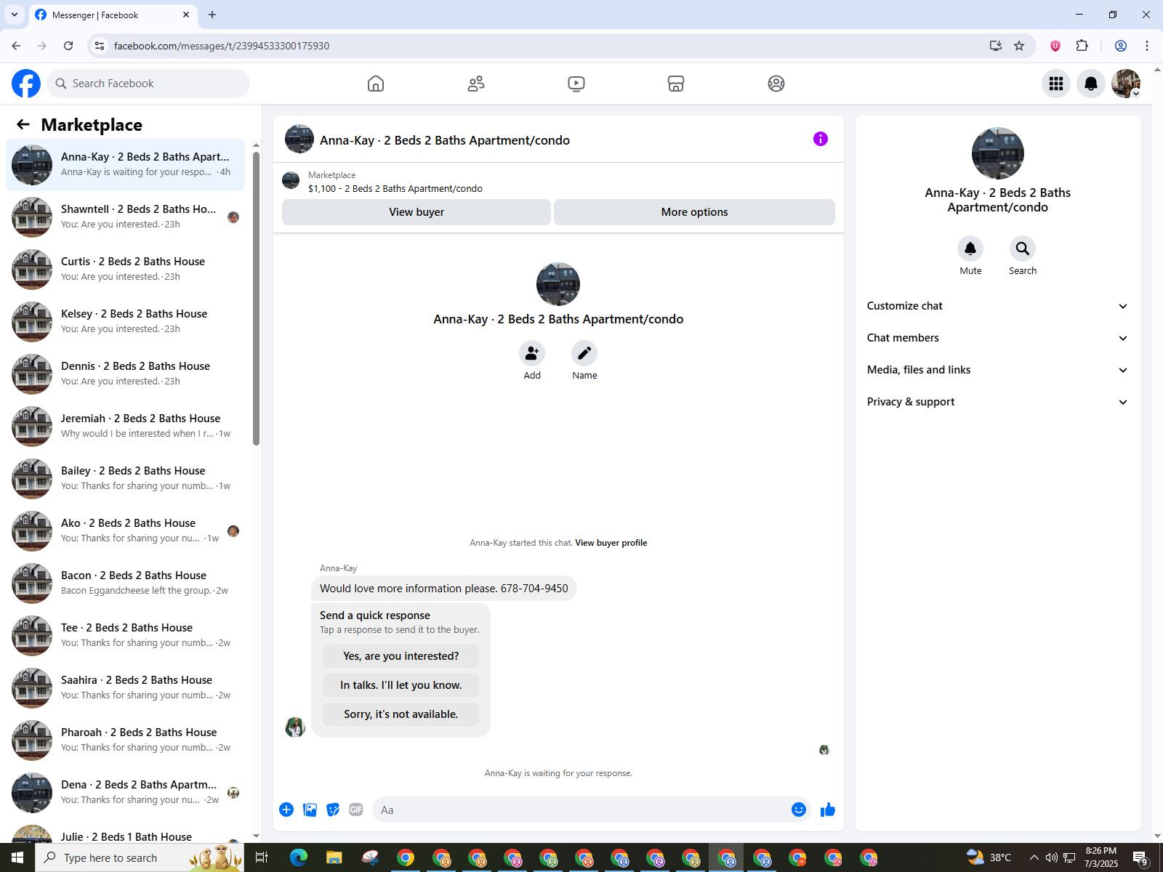Open Tee 2 Beds 2 Baths House chat
The height and width of the screenshot is (872, 1163).
[x=126, y=636]
